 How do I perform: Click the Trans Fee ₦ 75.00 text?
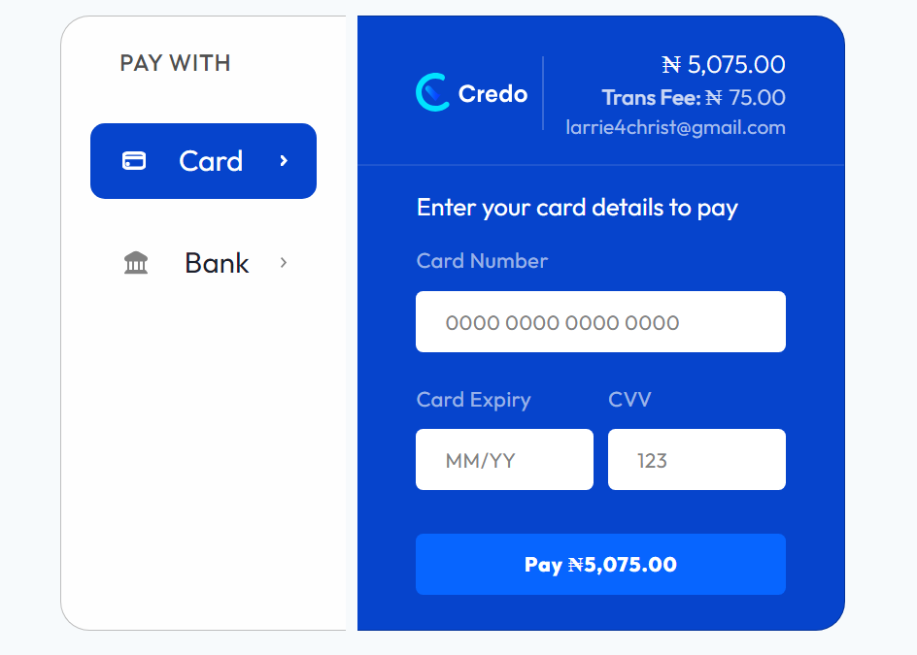[694, 98]
